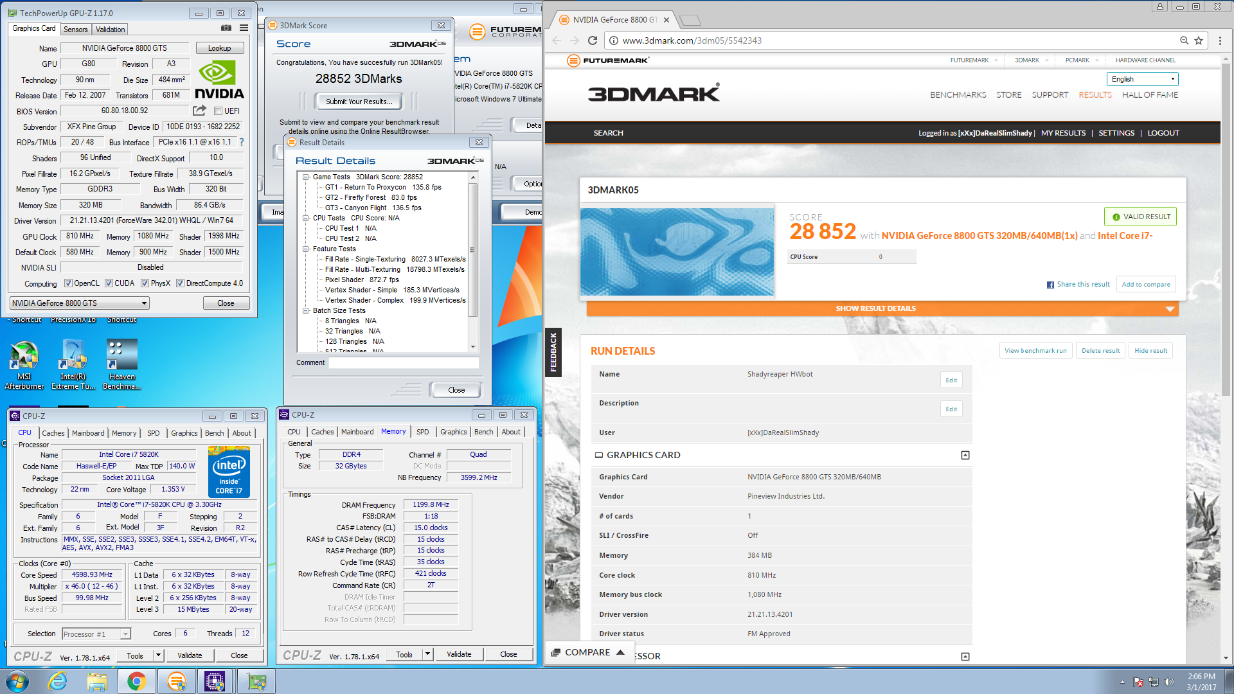Screen dimensions: 1234x694
Task: Click the BIOS share/export icon in GPU-Z
Action: [199, 111]
